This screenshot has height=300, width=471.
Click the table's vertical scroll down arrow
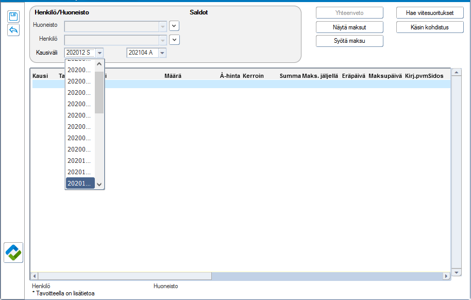tap(456, 272)
